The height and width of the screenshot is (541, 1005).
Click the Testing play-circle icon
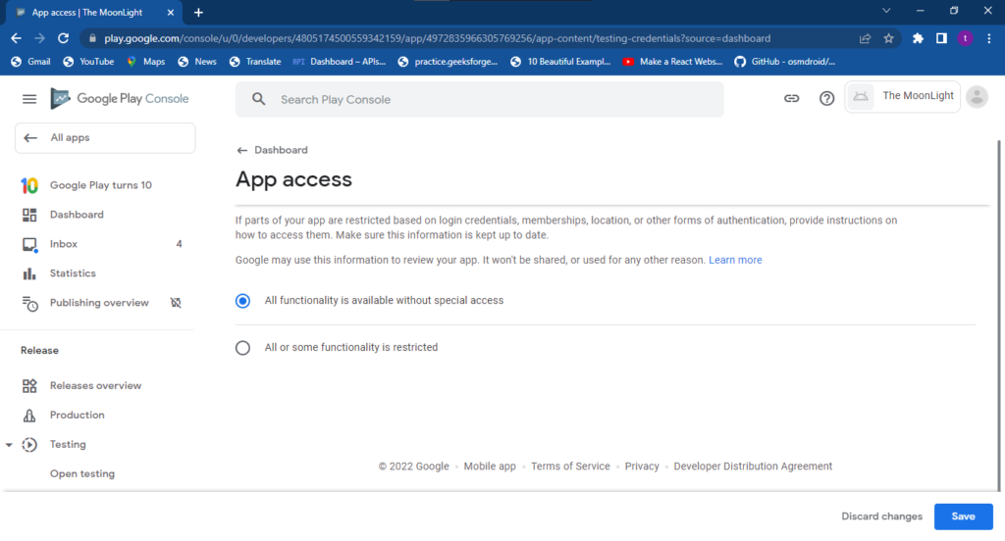[29, 444]
